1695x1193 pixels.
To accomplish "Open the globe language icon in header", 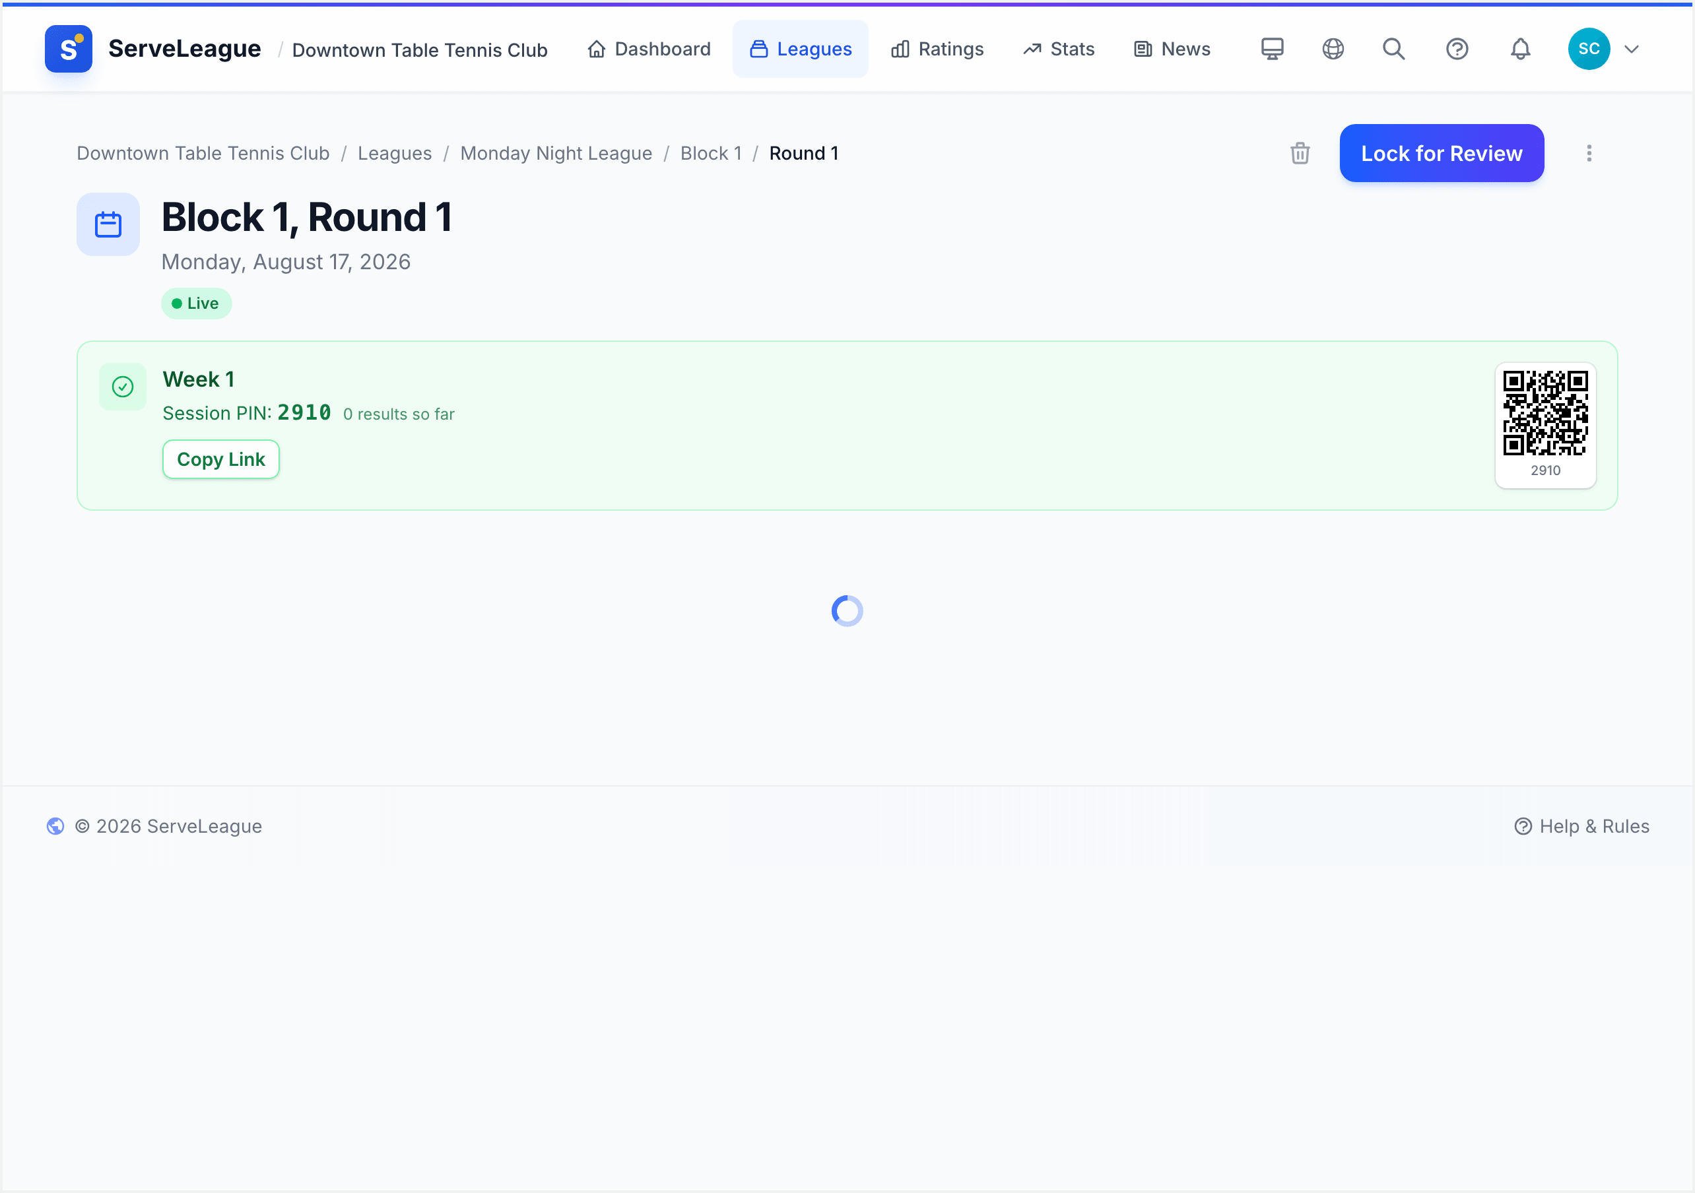I will [1333, 49].
